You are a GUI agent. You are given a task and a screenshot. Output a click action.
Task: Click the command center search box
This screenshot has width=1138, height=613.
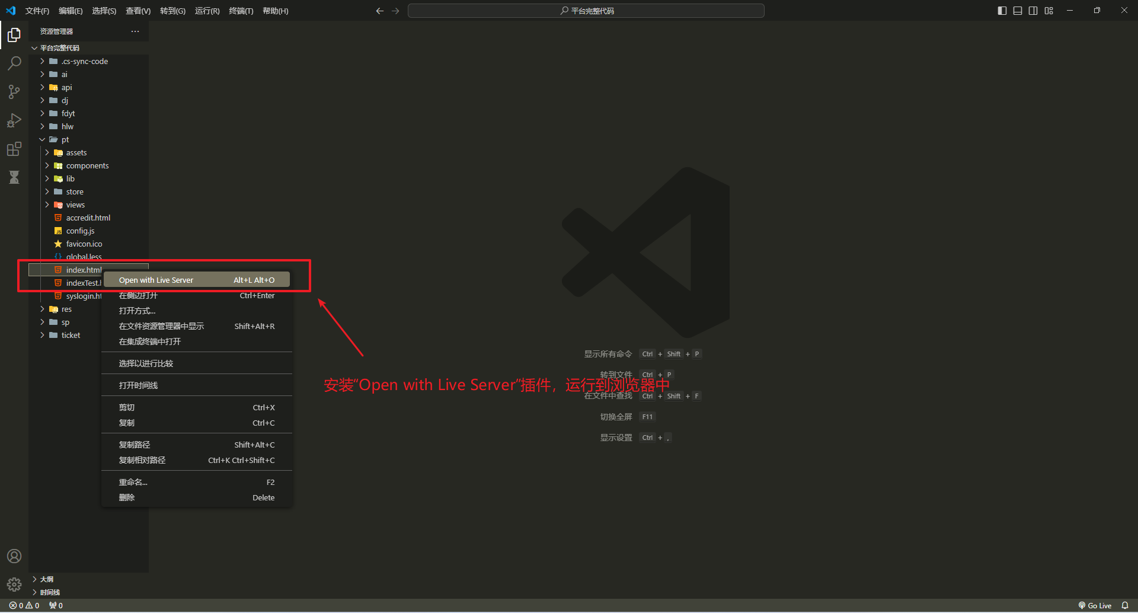586,11
